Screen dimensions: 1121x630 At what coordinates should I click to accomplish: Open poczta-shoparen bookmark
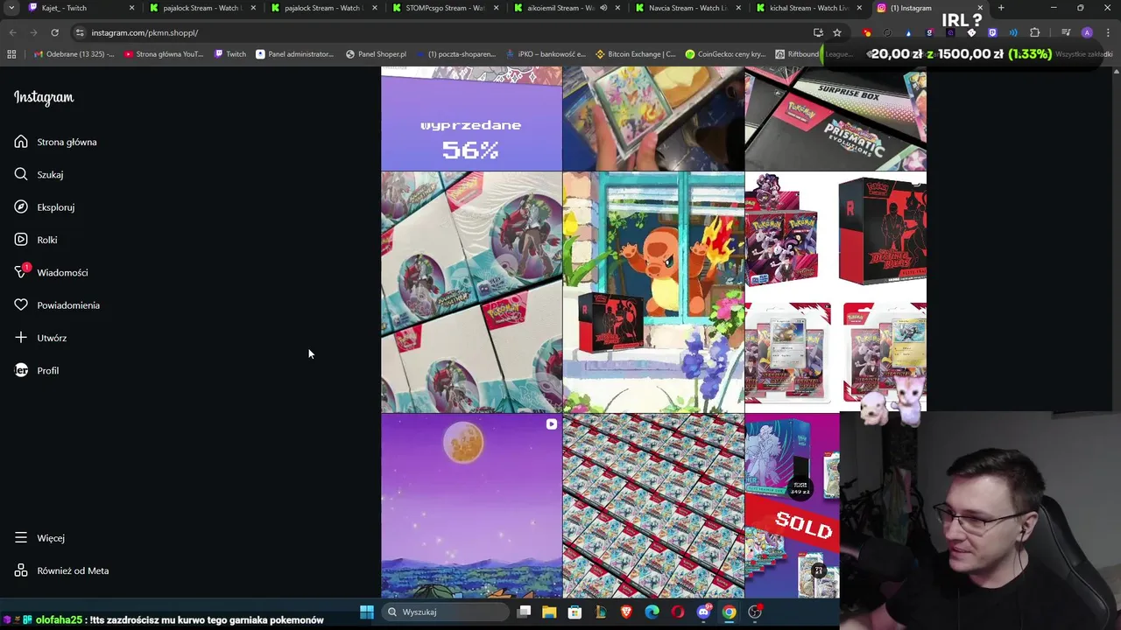pos(455,54)
